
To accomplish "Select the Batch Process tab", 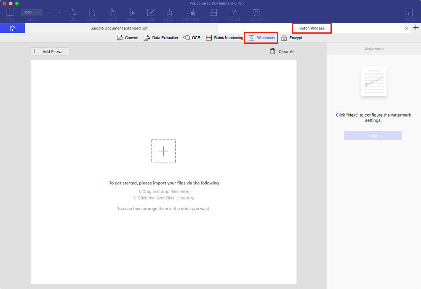I will click(312, 28).
